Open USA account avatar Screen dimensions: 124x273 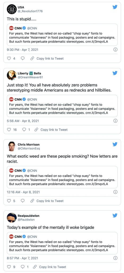(x=12, y=9)
